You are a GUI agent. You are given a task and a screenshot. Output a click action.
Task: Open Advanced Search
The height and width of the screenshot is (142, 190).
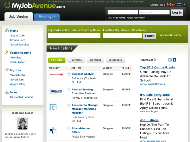coord(170,35)
